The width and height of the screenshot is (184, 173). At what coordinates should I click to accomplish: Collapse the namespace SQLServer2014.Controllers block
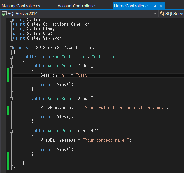point(11,48)
